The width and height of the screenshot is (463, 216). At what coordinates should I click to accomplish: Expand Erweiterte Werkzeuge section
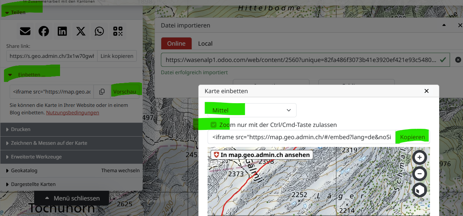71,157
